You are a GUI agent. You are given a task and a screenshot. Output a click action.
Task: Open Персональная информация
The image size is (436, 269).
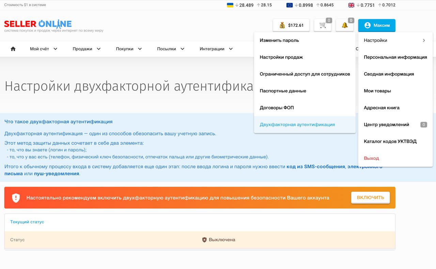click(395, 57)
